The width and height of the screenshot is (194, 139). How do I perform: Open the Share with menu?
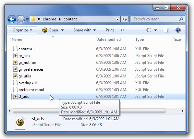[x=85, y=30]
